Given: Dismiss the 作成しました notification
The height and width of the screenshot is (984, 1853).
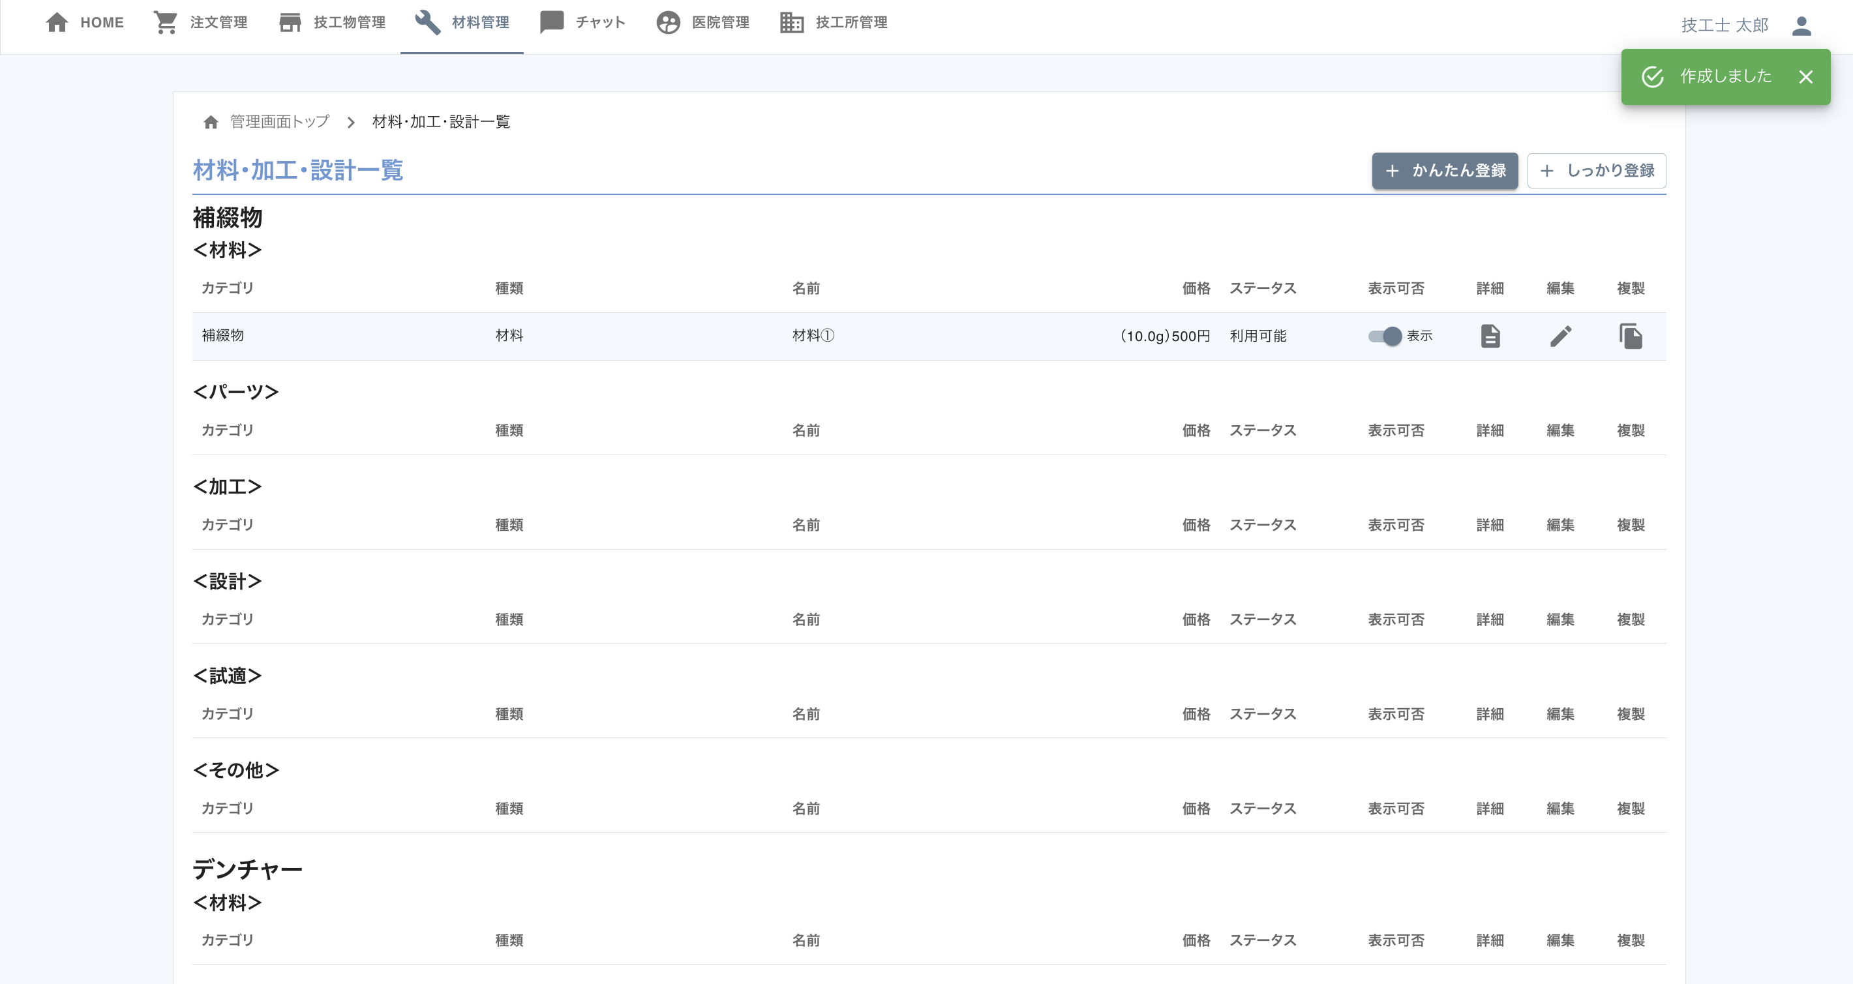Looking at the screenshot, I should tap(1805, 77).
